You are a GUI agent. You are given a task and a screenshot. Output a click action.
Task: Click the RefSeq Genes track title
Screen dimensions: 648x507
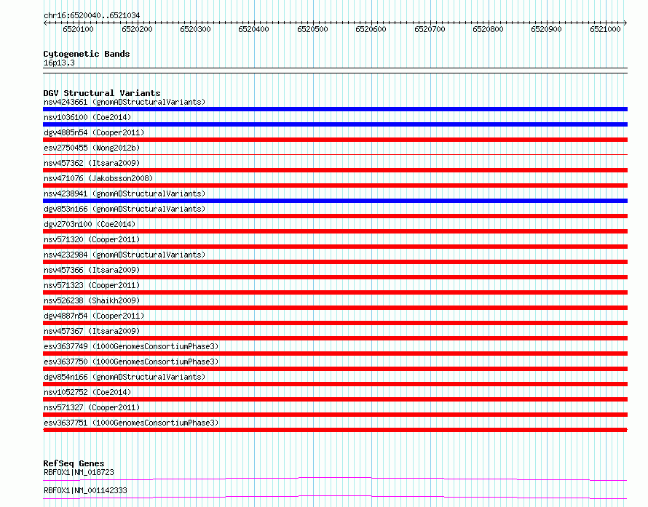74,463
